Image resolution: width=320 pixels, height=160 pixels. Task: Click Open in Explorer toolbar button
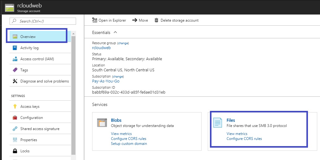(x=109, y=20)
